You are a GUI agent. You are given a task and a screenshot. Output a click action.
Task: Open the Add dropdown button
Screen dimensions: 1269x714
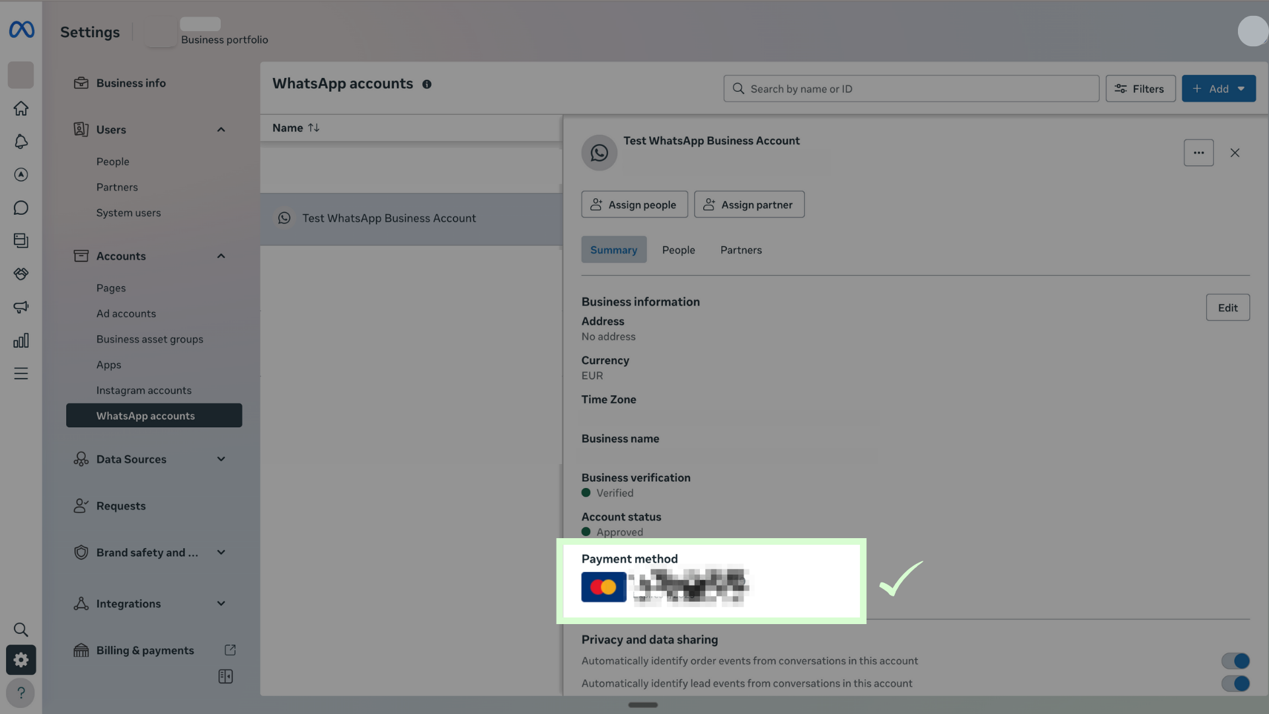(1218, 89)
